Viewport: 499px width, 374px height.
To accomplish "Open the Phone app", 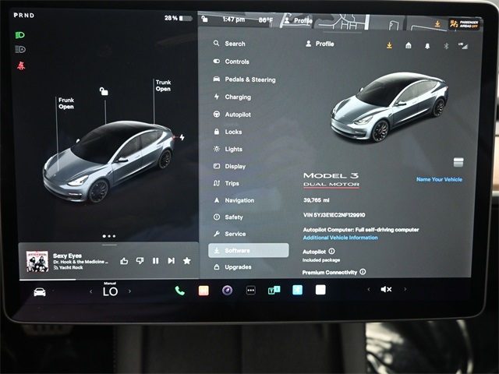I will (x=180, y=291).
